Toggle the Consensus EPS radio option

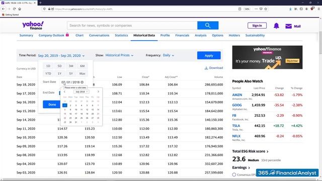tap(234, 174)
